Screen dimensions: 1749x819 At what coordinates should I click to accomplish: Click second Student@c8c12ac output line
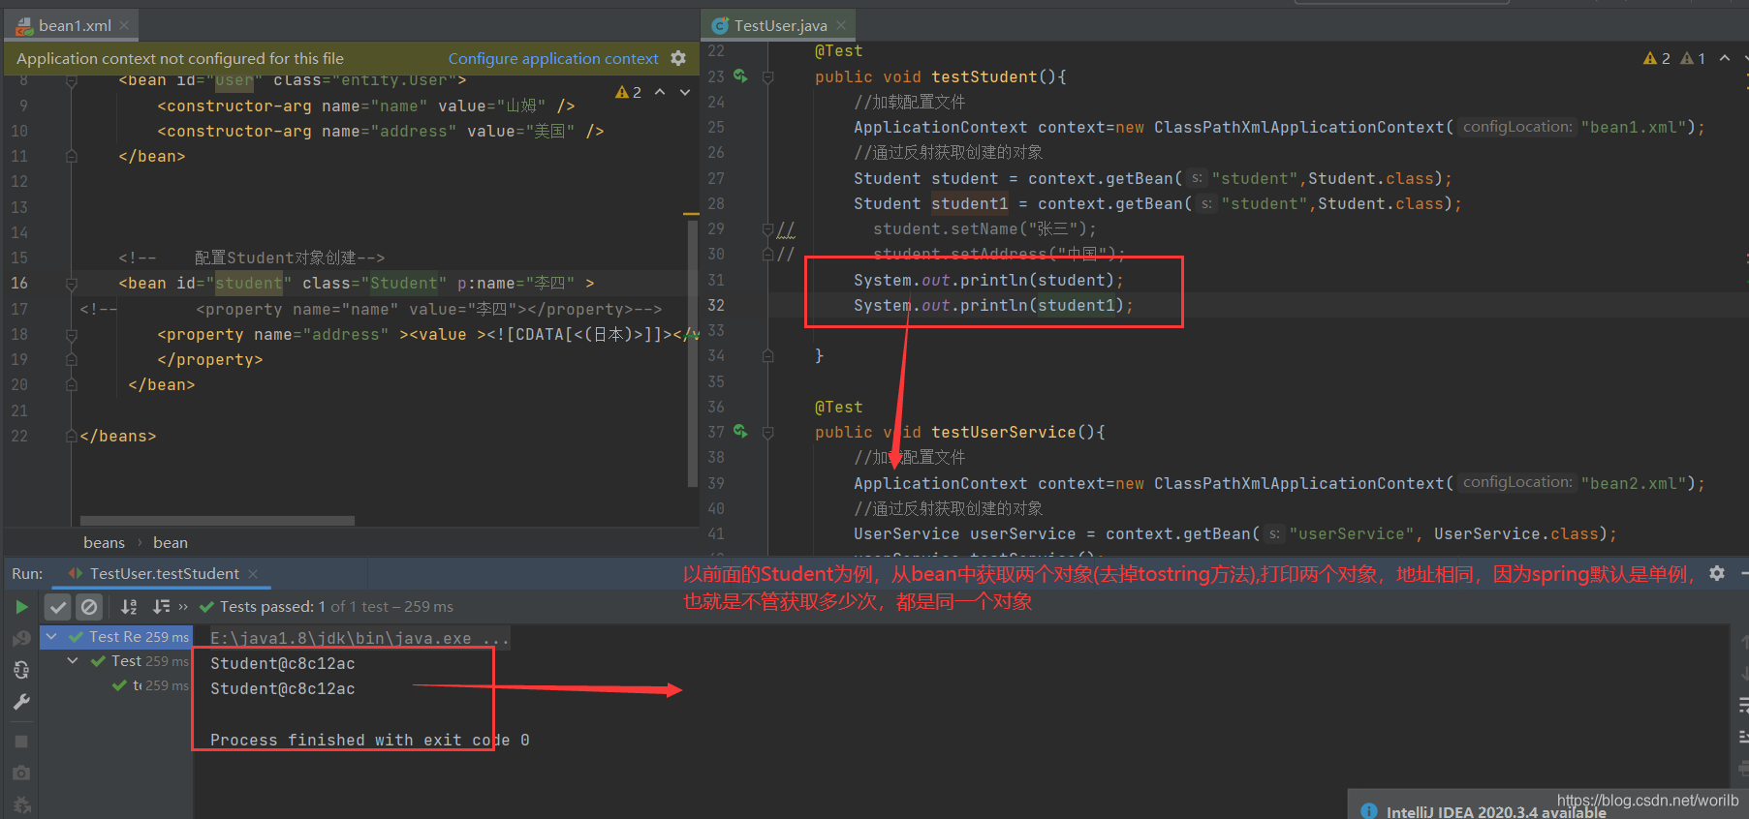(282, 688)
